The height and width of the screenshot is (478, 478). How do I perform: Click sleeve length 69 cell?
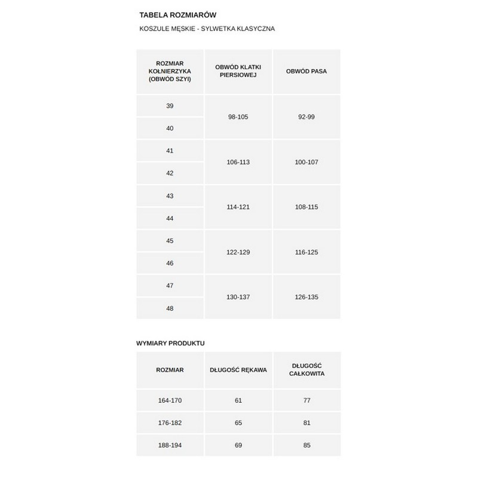click(238, 445)
